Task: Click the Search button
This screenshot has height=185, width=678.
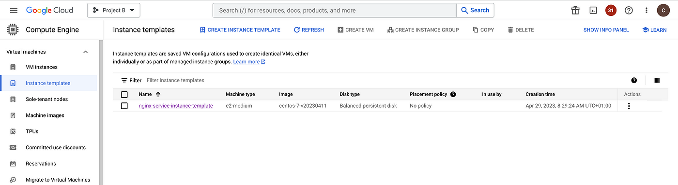Action: (x=475, y=10)
